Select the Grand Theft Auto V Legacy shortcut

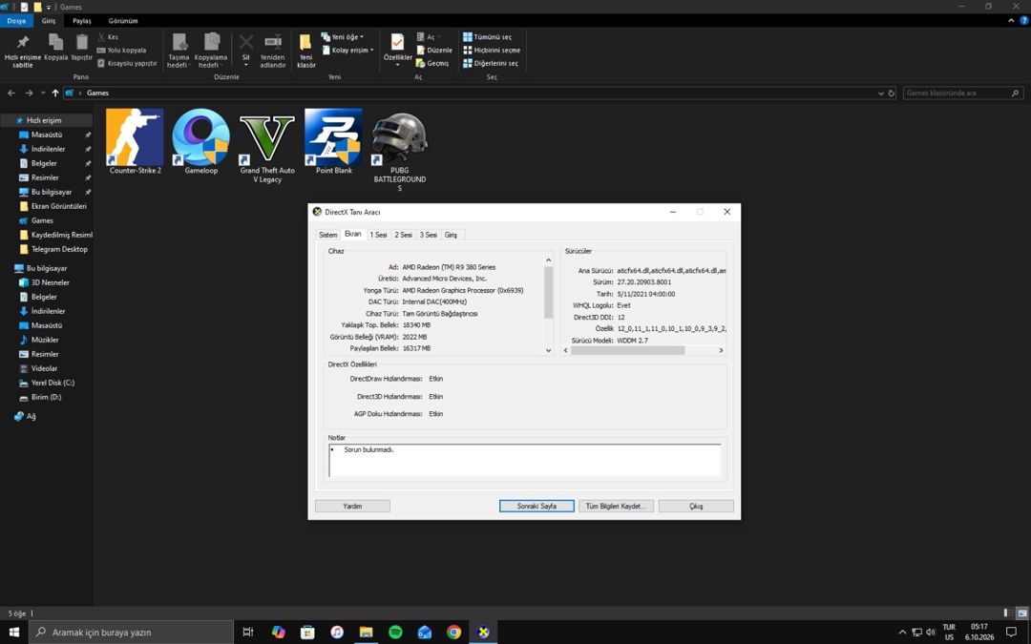click(267, 146)
